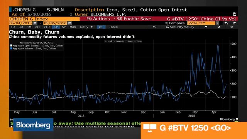The width and height of the screenshot is (247, 139).
Task: Expand the Daily periodicity dropdown
Action: tap(86, 27)
